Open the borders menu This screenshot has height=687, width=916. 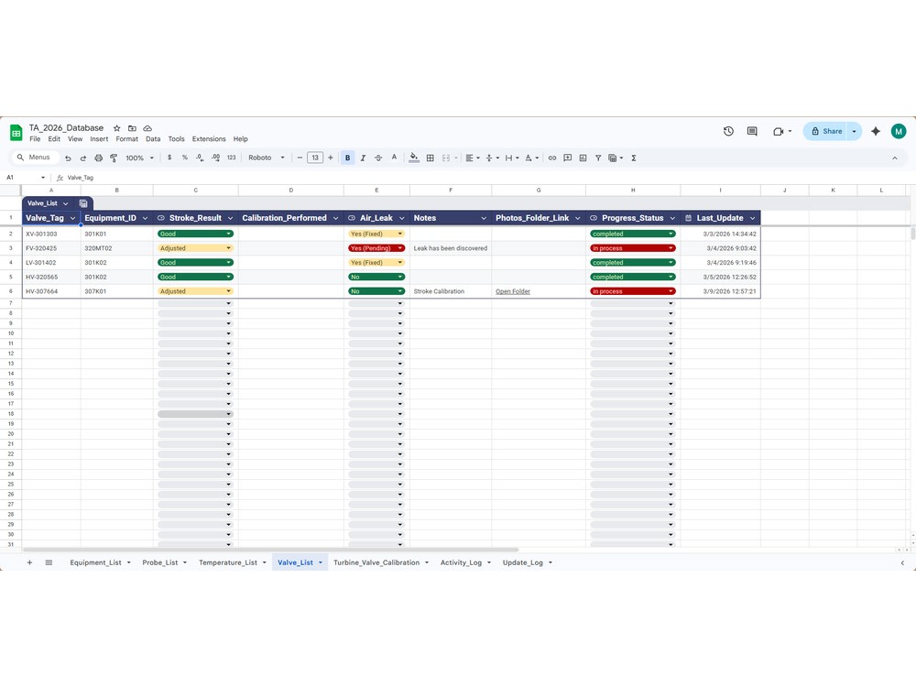pyautogui.click(x=430, y=158)
